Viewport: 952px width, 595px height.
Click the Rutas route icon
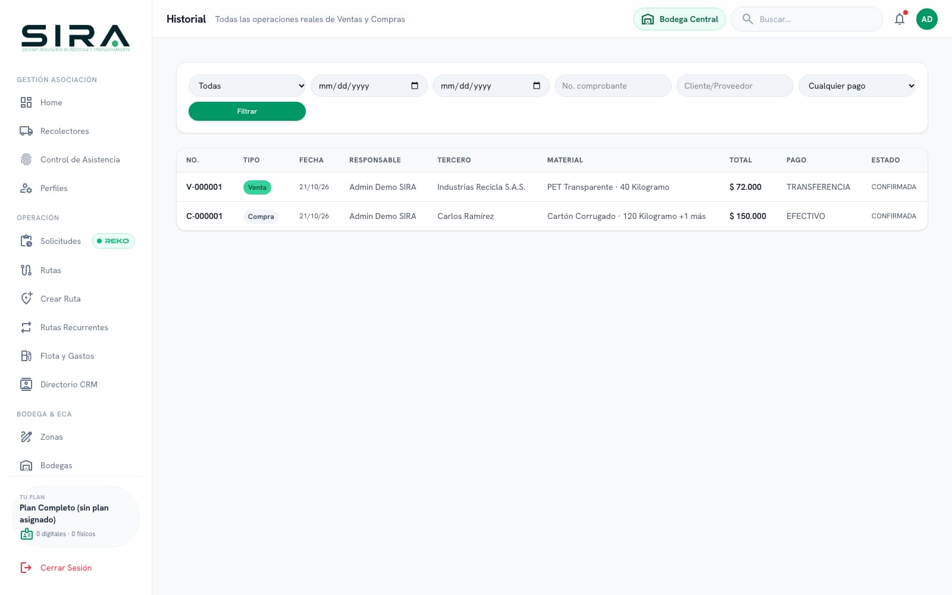click(26, 270)
